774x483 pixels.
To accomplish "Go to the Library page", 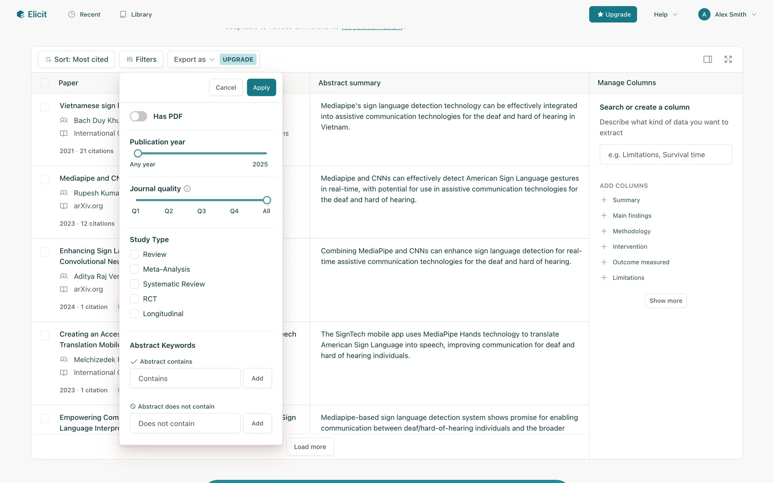I will coord(136,14).
